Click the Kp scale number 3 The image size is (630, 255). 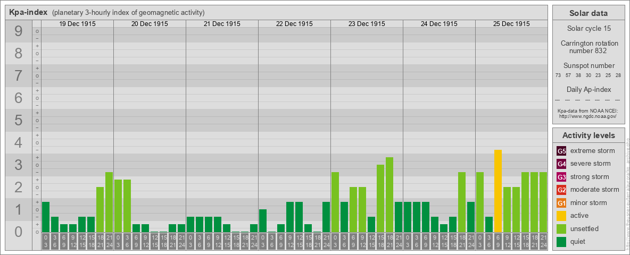19,165
